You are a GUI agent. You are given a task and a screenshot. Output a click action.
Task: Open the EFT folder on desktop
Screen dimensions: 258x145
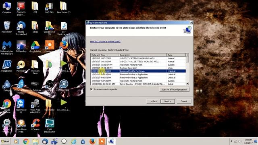tap(35, 7)
